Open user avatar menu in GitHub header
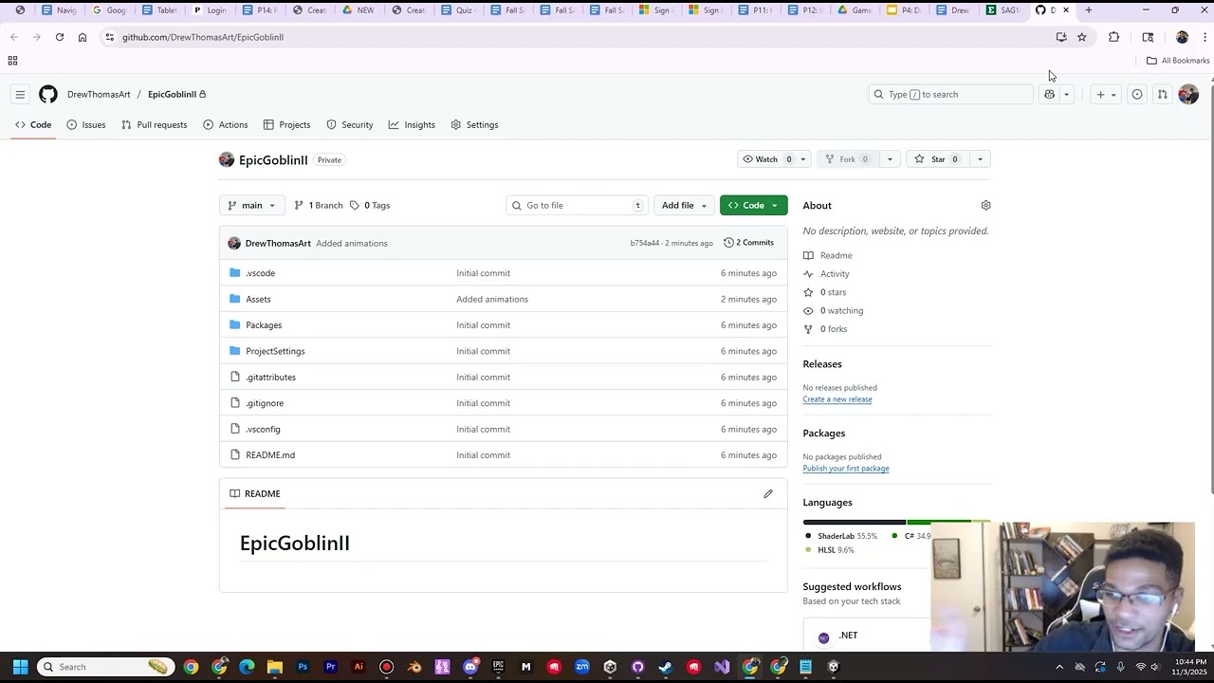Image resolution: width=1214 pixels, height=683 pixels. (1188, 94)
